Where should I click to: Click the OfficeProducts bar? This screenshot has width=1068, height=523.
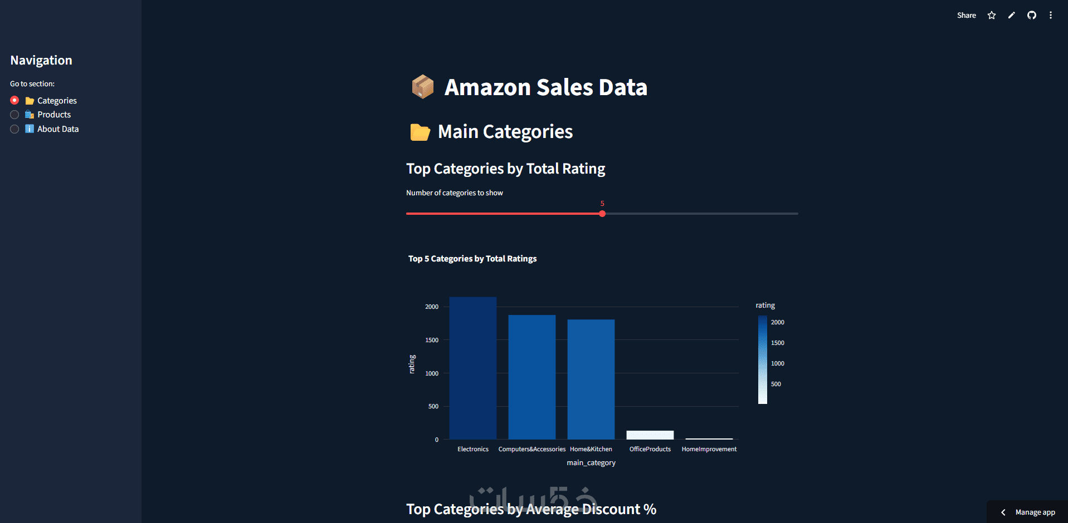tap(650, 435)
